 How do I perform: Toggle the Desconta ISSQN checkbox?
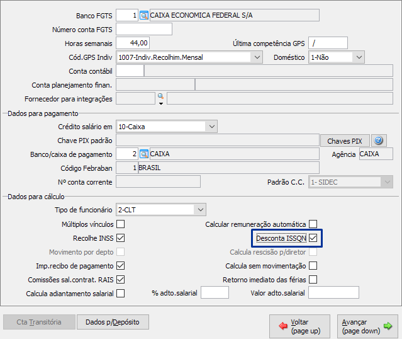pyautogui.click(x=313, y=238)
